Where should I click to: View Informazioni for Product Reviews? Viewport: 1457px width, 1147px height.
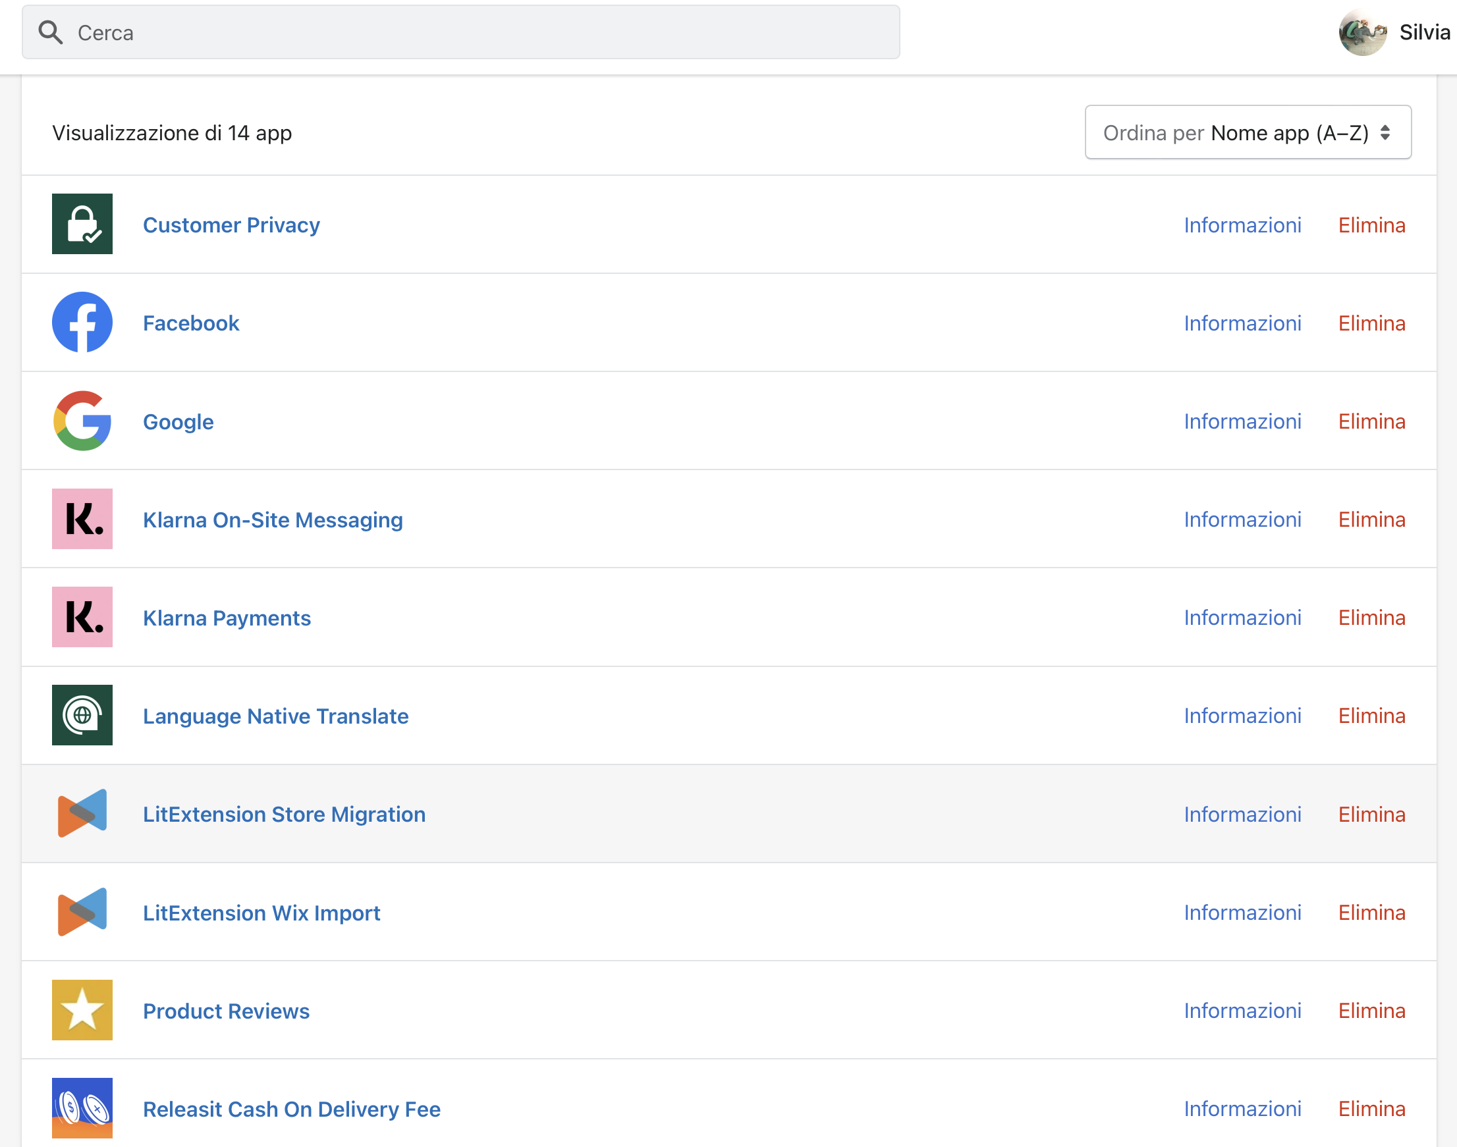pyautogui.click(x=1242, y=1011)
